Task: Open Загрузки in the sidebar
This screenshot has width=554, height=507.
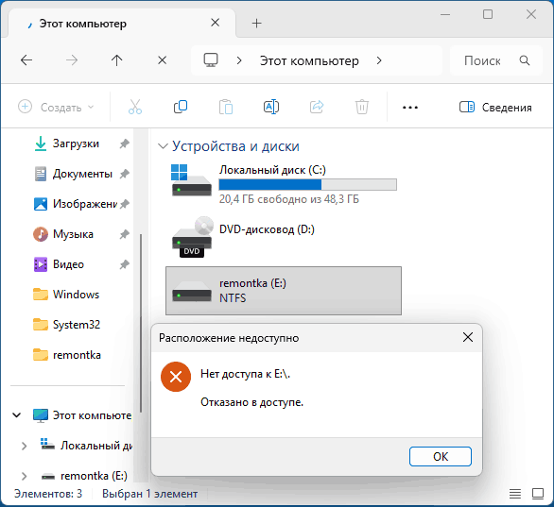Action: pos(76,144)
